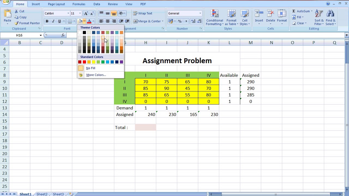
Task: Apply Accounting Number Format icon
Action: 171,21
